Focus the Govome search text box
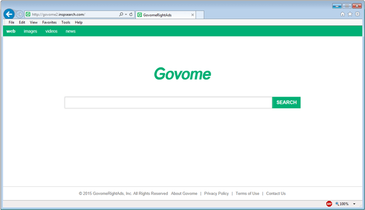365x210 pixels. tap(168, 102)
